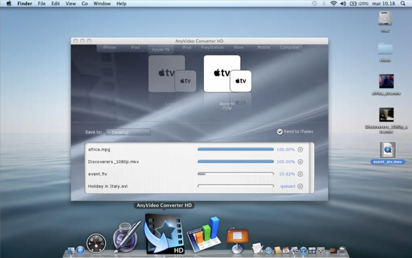Viewport: 412px width, 258px height.
Task: Click the event.flv progress bar
Action: pos(236,174)
